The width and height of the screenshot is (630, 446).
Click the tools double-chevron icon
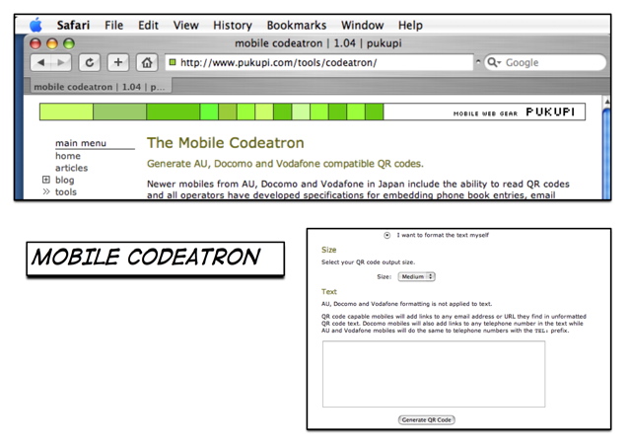pyautogui.click(x=46, y=191)
